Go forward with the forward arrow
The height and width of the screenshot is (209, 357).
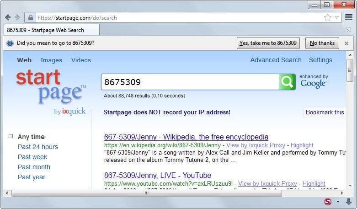17,17
